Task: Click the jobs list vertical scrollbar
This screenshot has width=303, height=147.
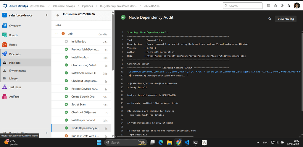Action: click(x=113, y=43)
